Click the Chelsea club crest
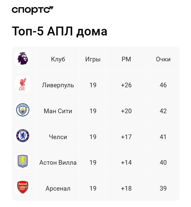This screenshot has width=191, height=207. pos(23,135)
